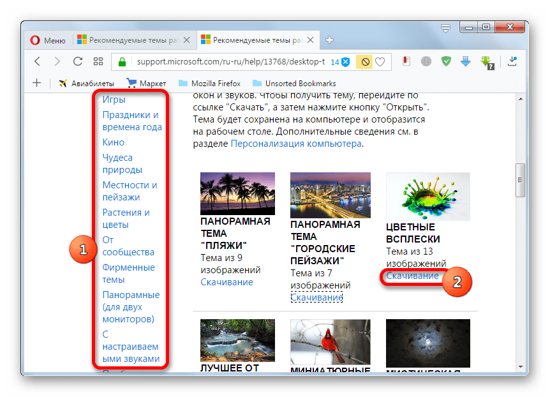The width and height of the screenshot is (550, 397).
Task: Close the active Рекомендуемые темы tab
Action: pyautogui.click(x=311, y=40)
